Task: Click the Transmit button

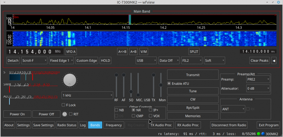Action: [x=193, y=75]
